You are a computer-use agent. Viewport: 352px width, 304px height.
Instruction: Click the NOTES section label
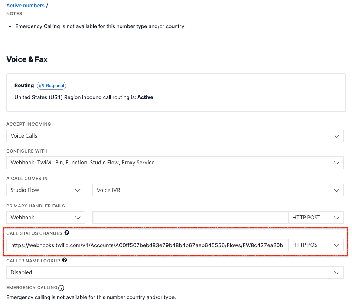[14, 14]
